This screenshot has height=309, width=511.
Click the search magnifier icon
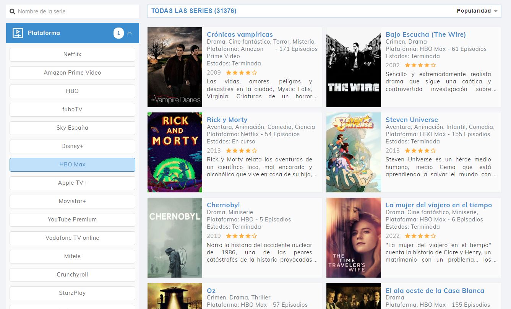coord(12,11)
